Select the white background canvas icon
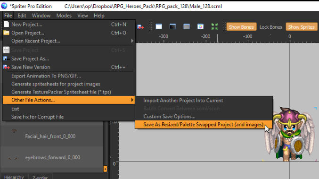The height and width of the screenshot is (179, 319). click(x=159, y=26)
